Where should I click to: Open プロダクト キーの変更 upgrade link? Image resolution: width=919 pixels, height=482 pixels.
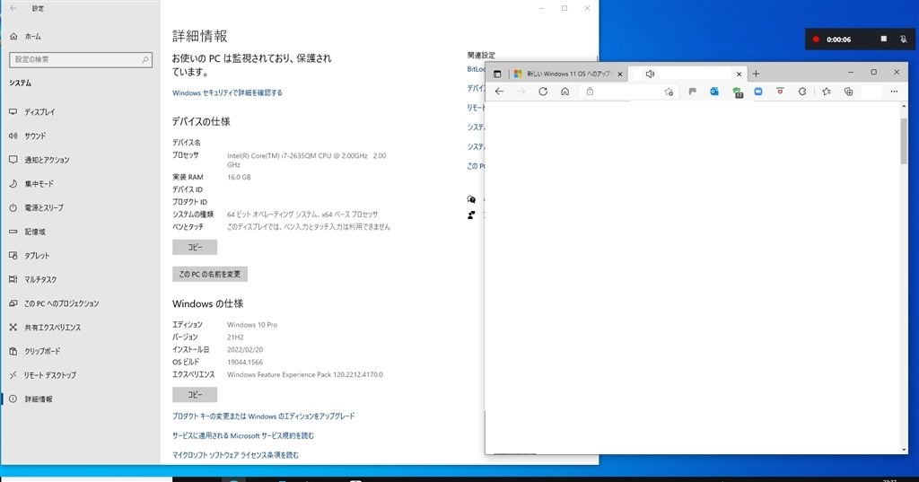263,416
